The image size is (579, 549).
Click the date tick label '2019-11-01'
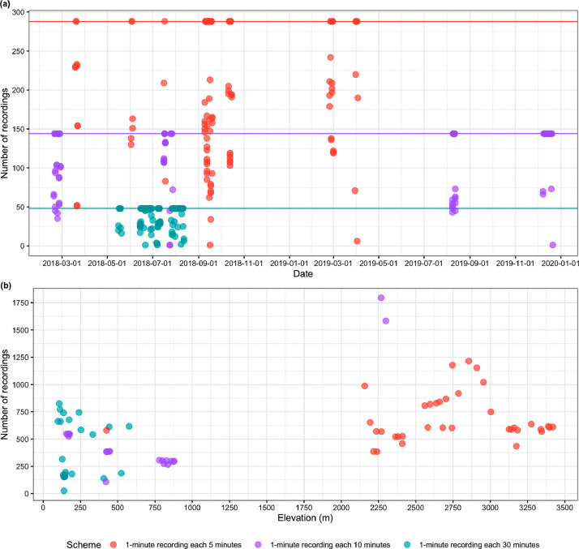(515, 264)
